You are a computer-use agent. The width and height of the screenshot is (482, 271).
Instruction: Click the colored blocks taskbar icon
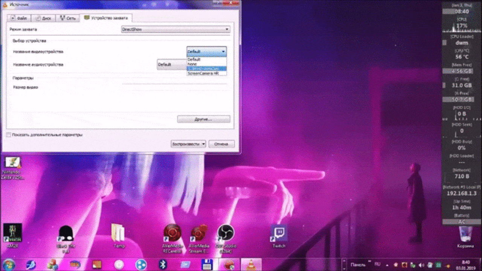[52, 265]
